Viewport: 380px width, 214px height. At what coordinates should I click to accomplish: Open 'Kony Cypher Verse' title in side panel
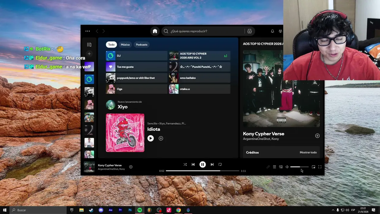point(264,134)
